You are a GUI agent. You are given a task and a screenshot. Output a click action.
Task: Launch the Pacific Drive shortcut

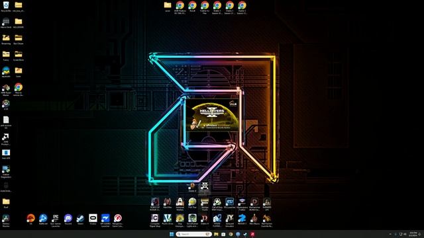click(168, 219)
